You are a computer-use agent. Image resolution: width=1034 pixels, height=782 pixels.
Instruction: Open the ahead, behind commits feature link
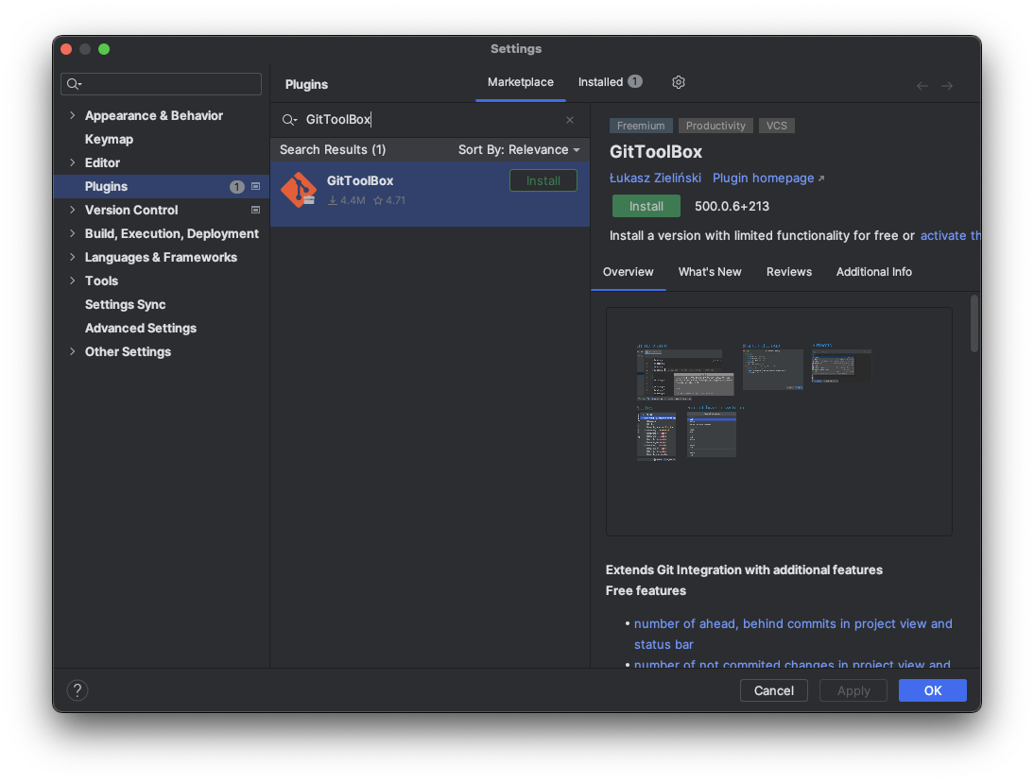793,634
